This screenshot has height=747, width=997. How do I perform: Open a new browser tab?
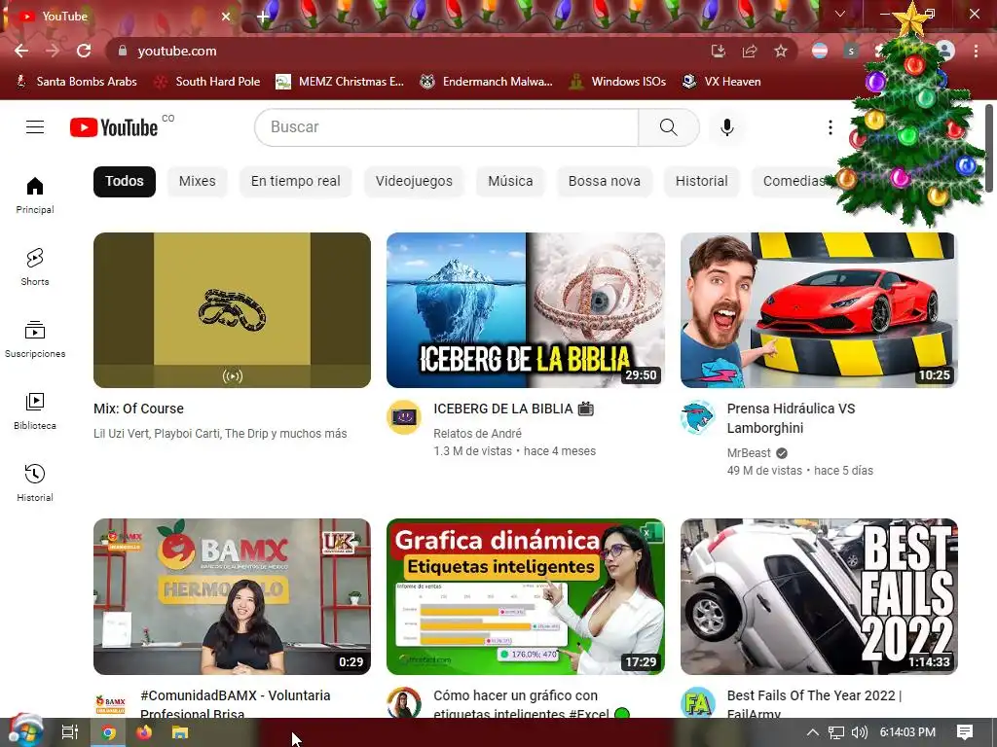(263, 17)
